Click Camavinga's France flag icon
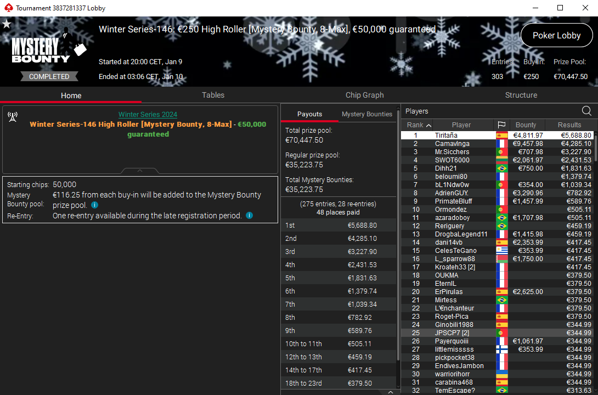The width and height of the screenshot is (598, 395). (x=502, y=144)
